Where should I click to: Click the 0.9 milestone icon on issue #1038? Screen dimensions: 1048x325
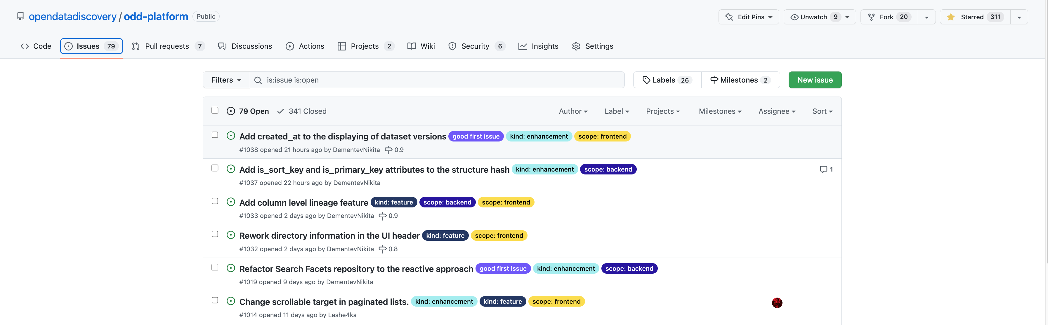(388, 150)
